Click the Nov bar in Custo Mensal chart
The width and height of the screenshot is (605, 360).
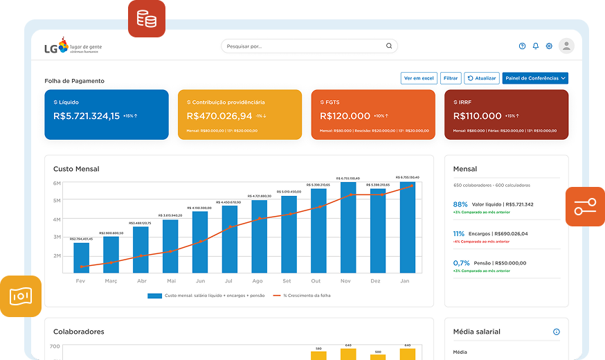pos(347,228)
